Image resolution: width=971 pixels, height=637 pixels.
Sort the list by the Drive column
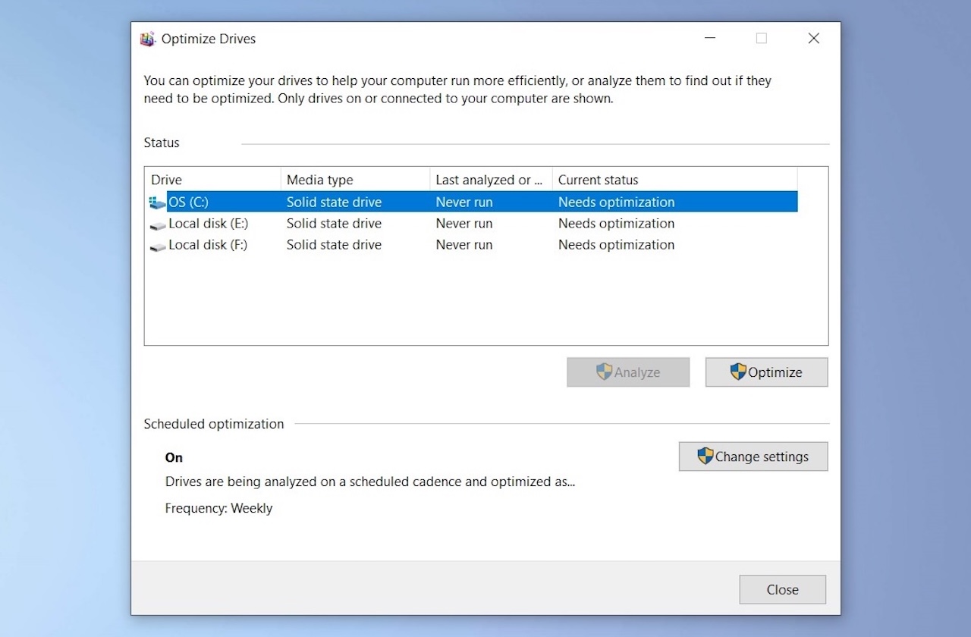212,180
